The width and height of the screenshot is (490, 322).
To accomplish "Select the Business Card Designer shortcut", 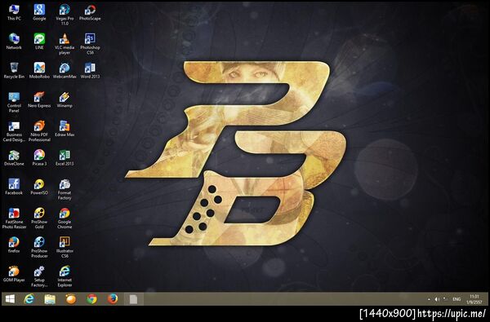I will pyautogui.click(x=14, y=131).
